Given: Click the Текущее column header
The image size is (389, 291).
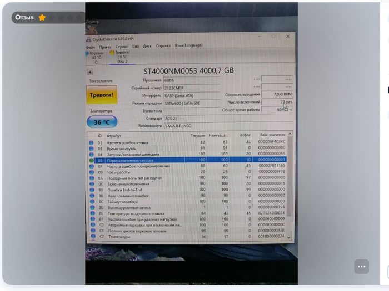Looking at the screenshot, I should click(198, 136).
